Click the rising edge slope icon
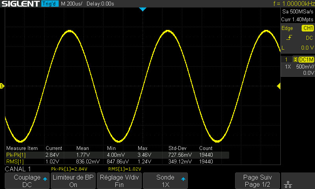Screen dimensions: 315x189 (x=289, y=37)
